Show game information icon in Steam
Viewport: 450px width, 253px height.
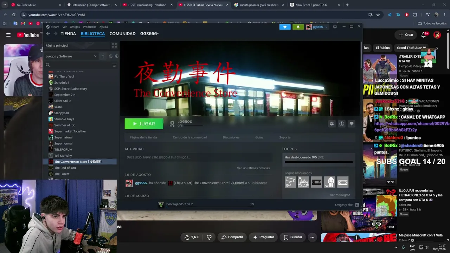[x=341, y=124]
